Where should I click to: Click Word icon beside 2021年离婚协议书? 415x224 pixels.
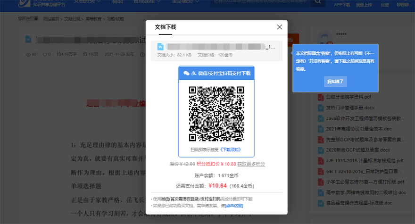point(321,129)
